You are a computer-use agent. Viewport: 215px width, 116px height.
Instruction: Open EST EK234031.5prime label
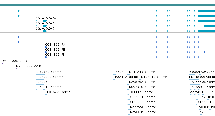pos(141,97)
